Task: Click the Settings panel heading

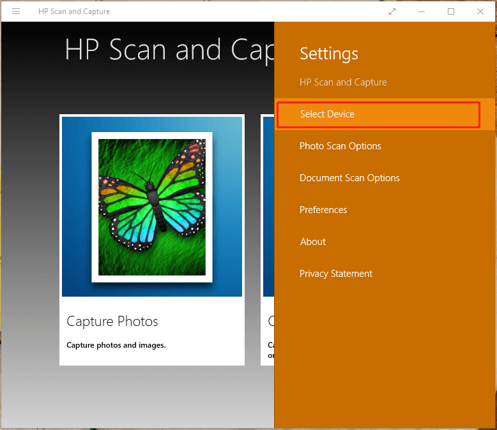Action: (329, 54)
